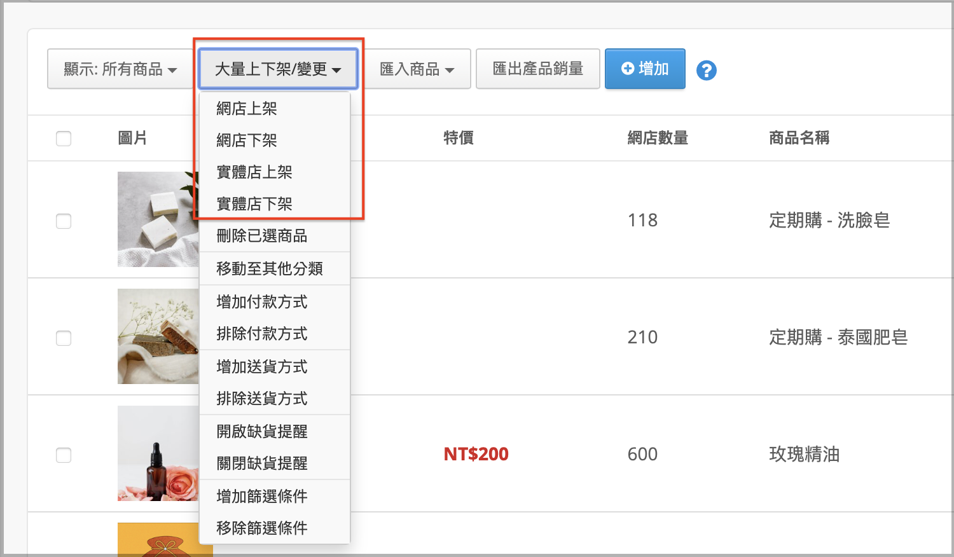Screen dimensions: 954x557
Task: Collapse the 大量上下架/變更 dropdown
Action: (278, 69)
